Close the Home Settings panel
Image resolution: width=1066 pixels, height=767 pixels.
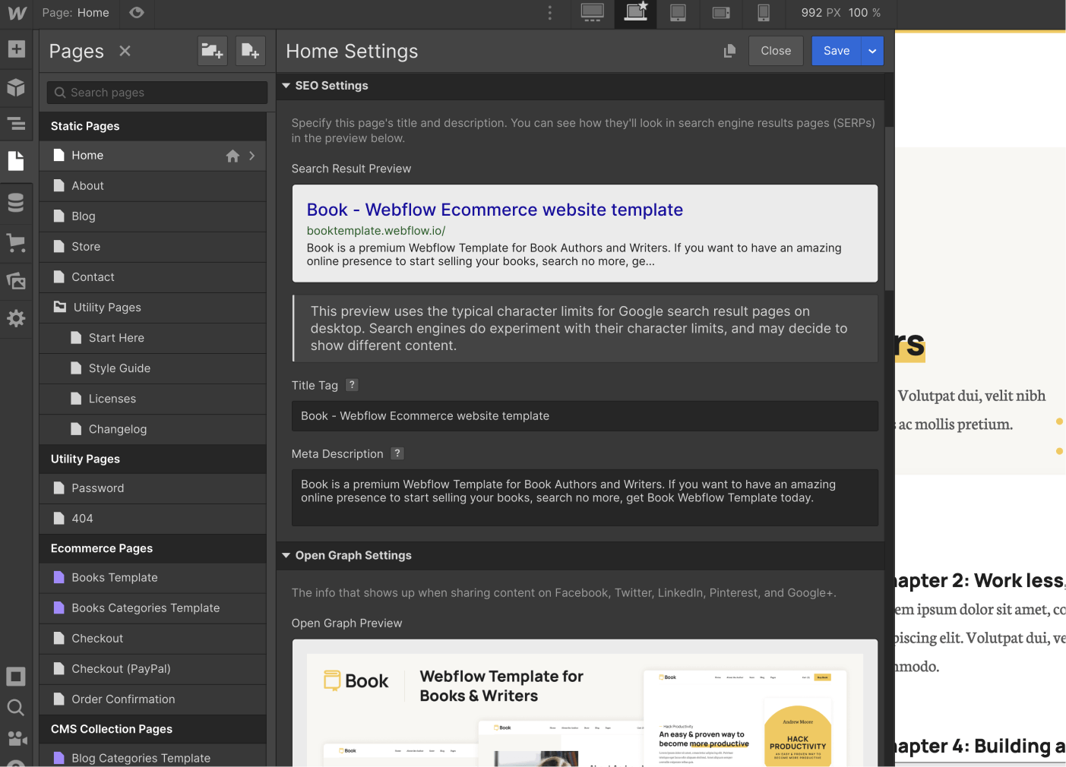pyautogui.click(x=776, y=50)
